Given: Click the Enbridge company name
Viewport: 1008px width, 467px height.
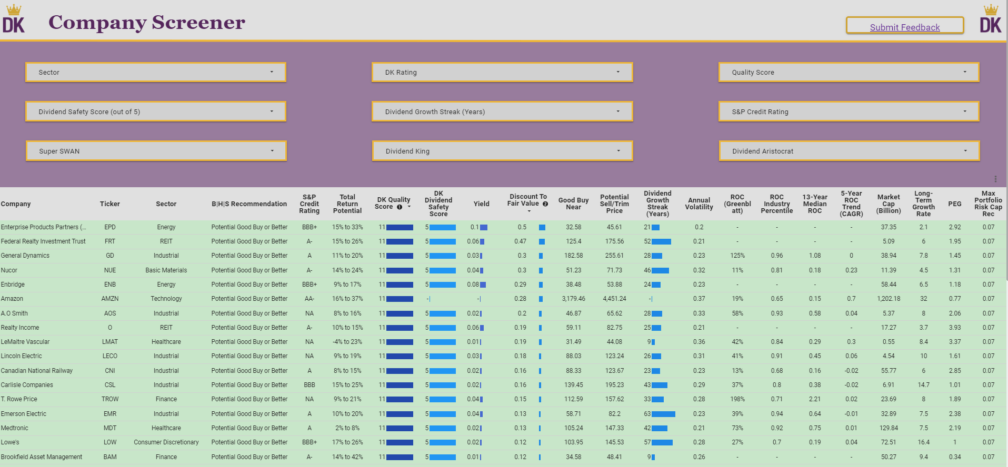Looking at the screenshot, I should click(13, 285).
